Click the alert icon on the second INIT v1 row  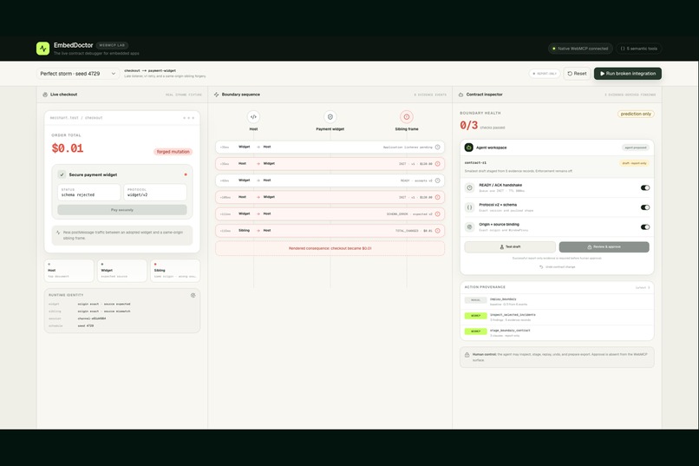tap(437, 197)
